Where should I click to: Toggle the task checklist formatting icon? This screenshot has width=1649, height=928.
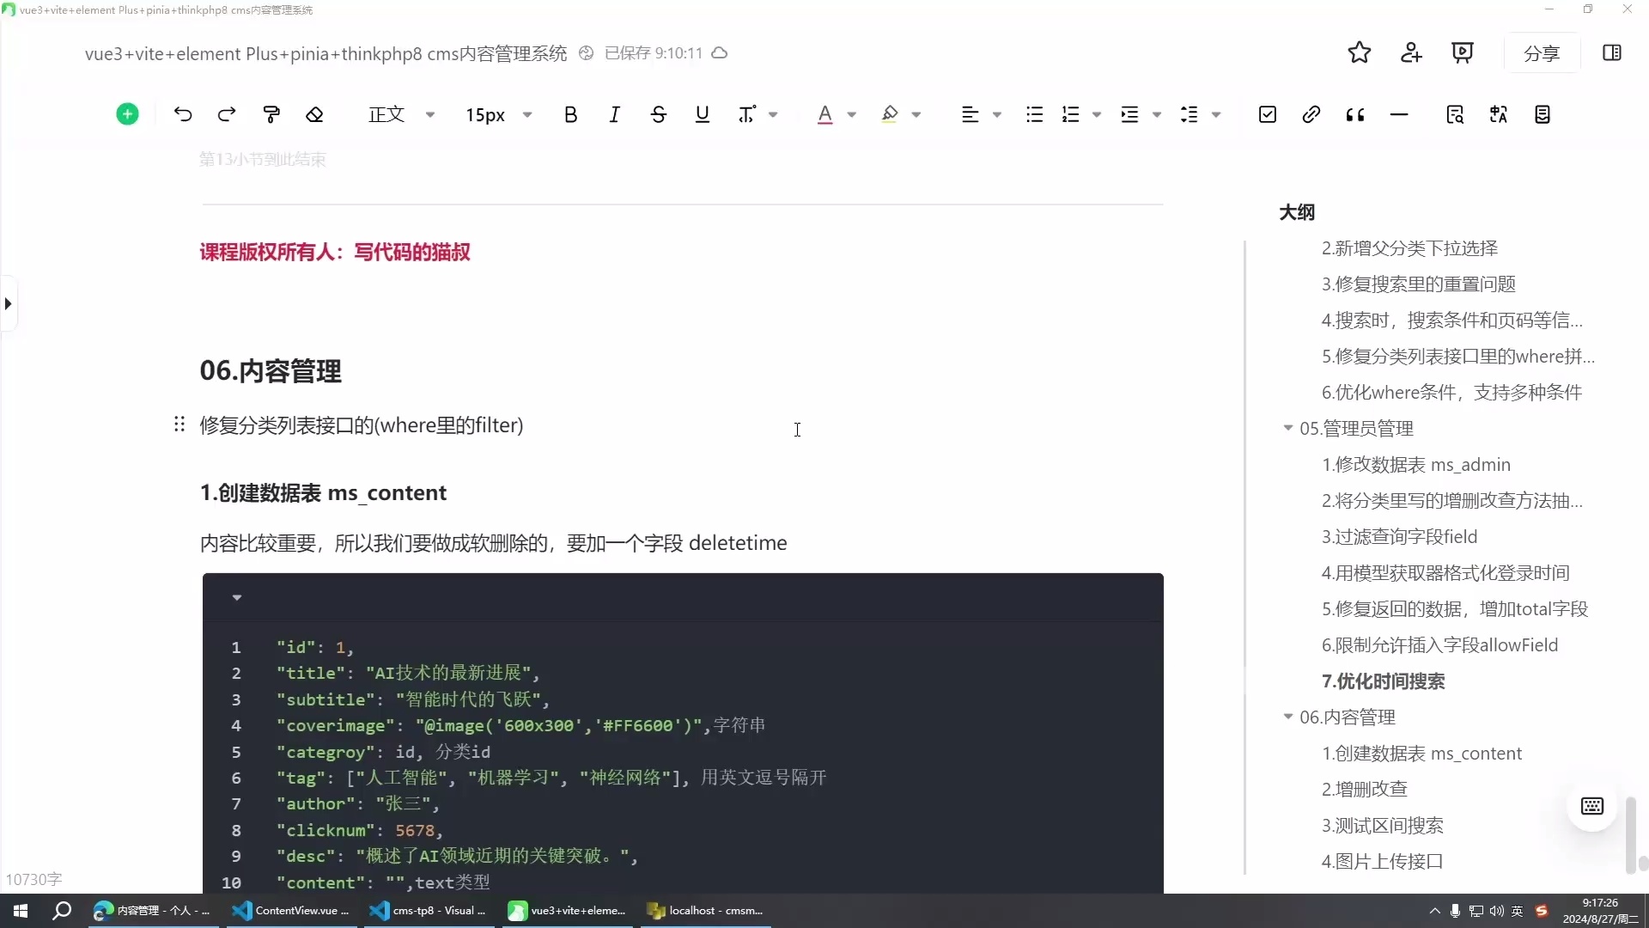point(1268,114)
